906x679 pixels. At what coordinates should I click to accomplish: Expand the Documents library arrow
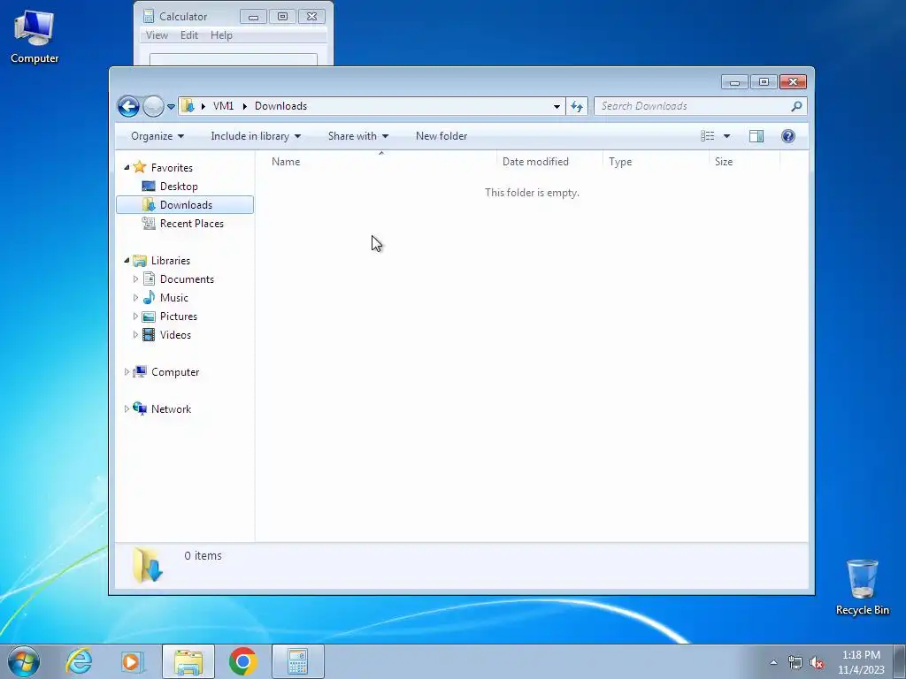tap(135, 278)
